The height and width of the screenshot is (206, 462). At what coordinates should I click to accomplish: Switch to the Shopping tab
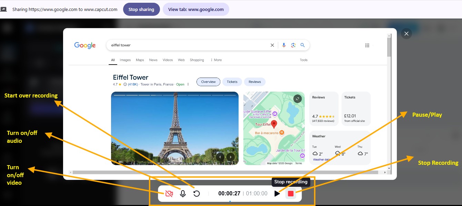197,60
